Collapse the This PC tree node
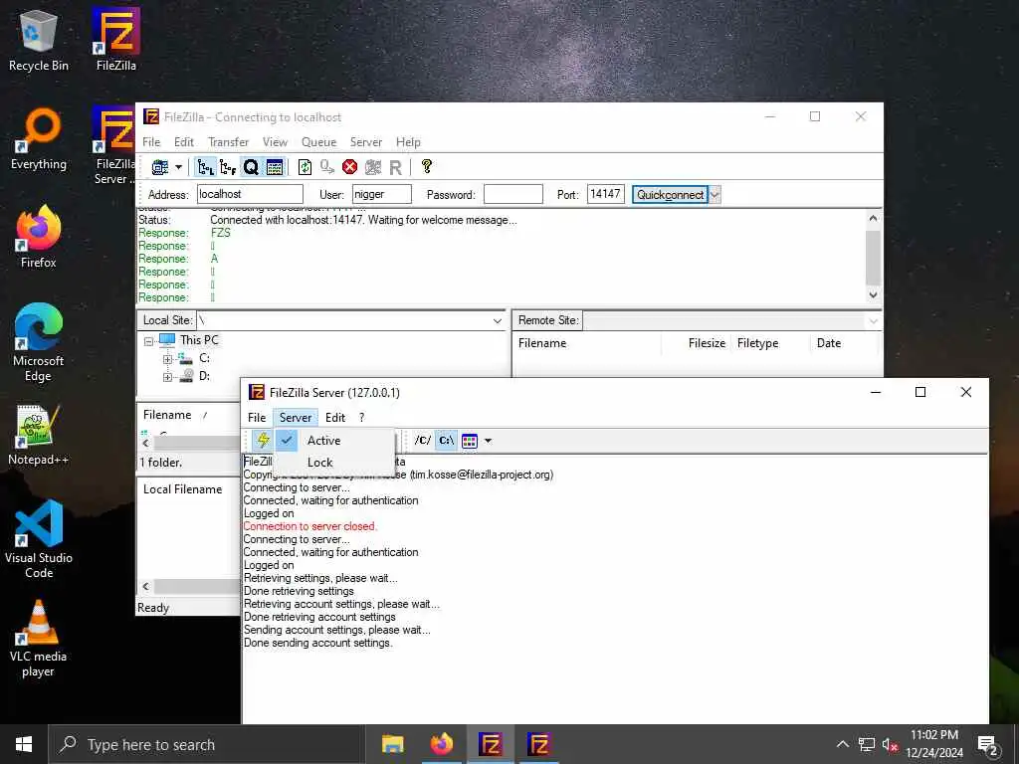The width and height of the screenshot is (1019, 764). click(x=149, y=341)
